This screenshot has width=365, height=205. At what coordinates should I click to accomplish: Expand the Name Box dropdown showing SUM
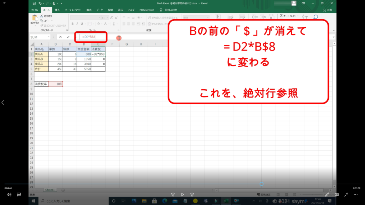[x=49, y=37]
